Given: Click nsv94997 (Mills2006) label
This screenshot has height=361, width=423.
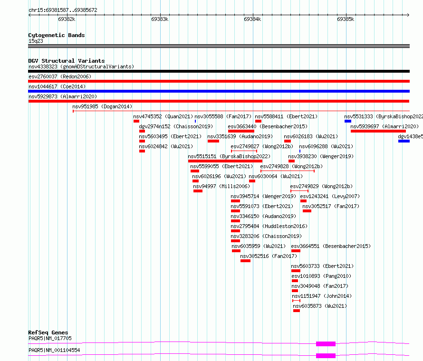Looking at the screenshot, I should click(221, 186).
